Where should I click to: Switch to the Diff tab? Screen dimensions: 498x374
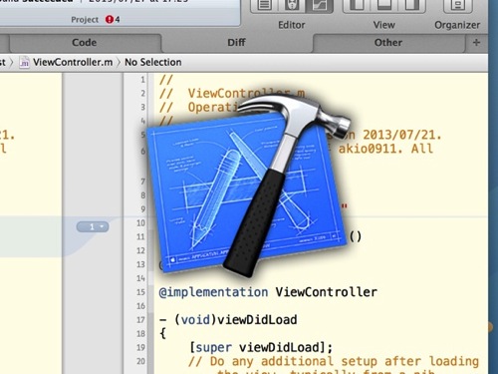[x=236, y=43]
